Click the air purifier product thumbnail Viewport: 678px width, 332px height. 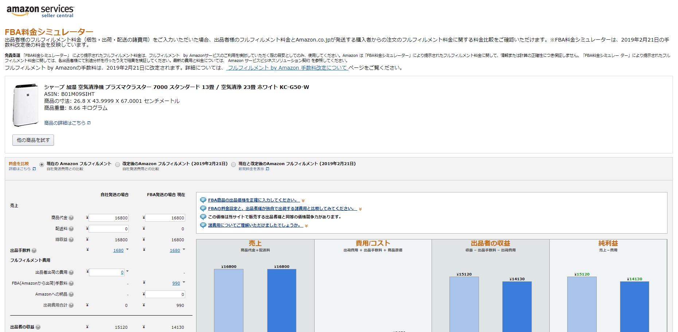tap(26, 105)
